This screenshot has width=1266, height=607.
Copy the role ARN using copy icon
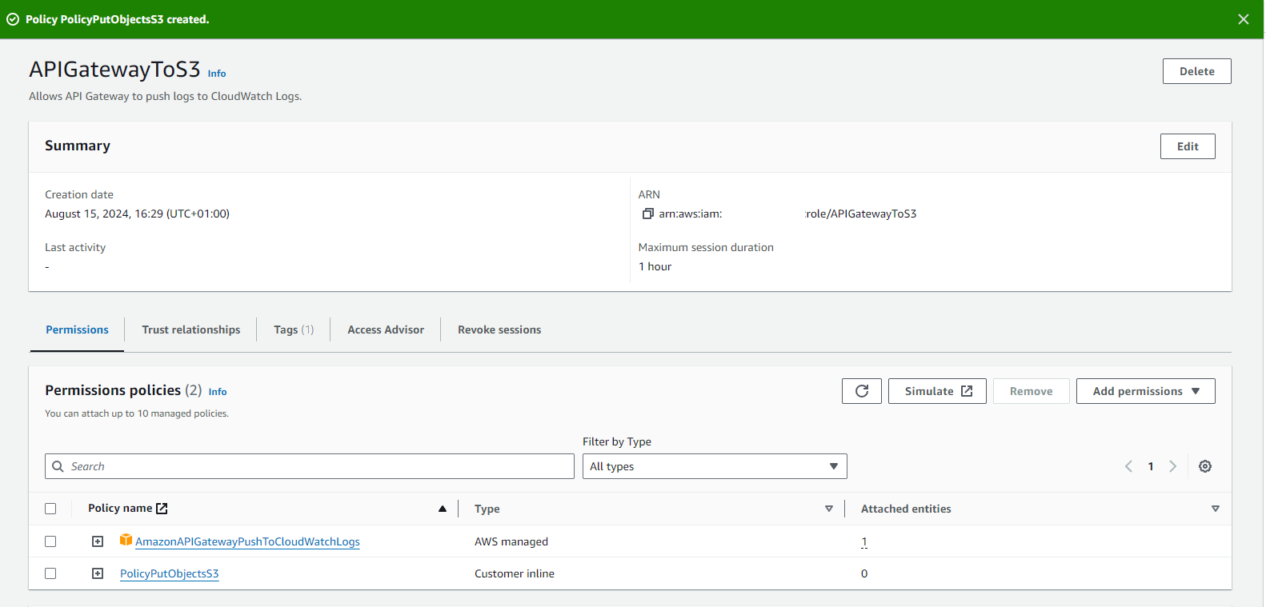tap(647, 214)
